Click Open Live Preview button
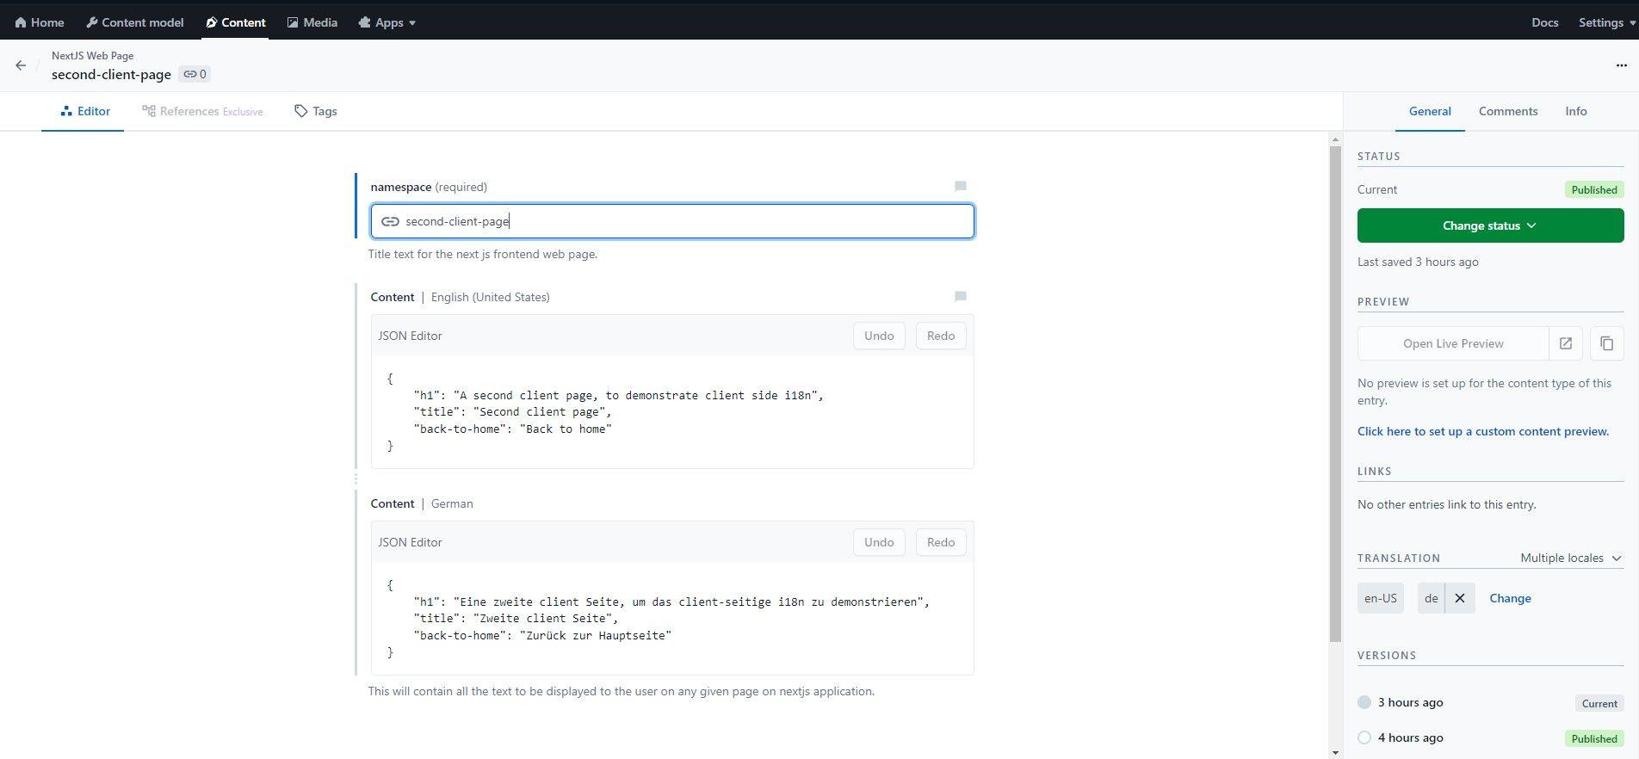Screen dimensions: 1639x759 (x=1453, y=343)
